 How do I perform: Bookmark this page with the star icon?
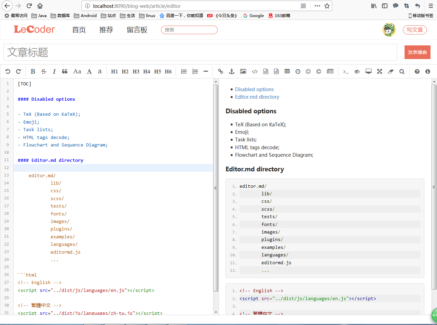click(x=327, y=6)
